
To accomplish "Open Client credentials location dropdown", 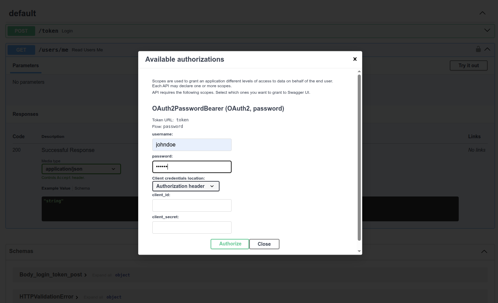I will click(185, 186).
